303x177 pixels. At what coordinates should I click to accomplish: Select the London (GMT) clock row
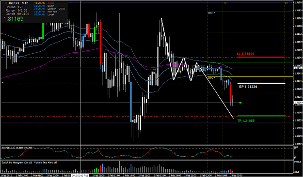click(49, 9)
